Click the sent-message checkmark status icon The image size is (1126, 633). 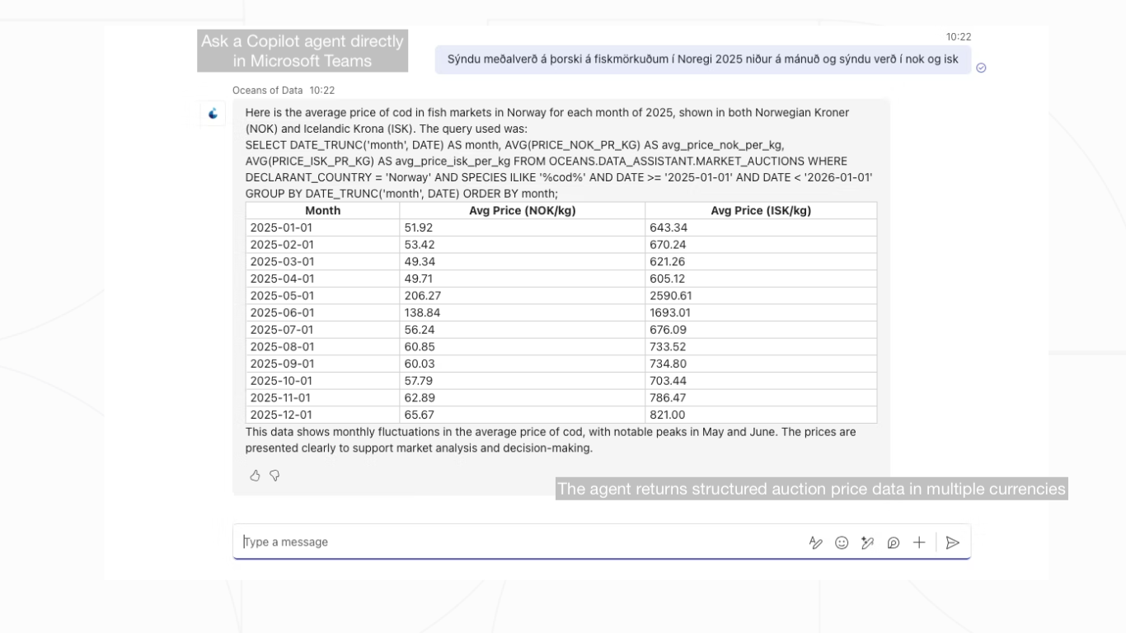(x=981, y=68)
